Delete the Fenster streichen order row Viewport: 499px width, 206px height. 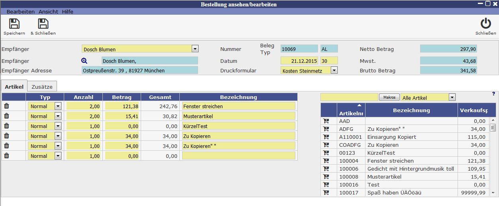click(x=6, y=106)
